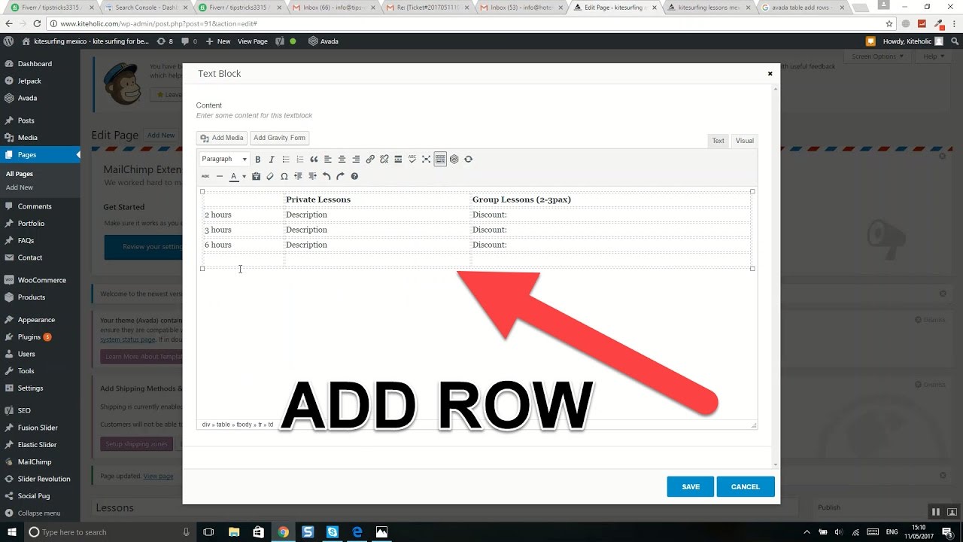Clear formatting with the eraser icon
Viewport: 963px width, 542px height.
click(270, 176)
